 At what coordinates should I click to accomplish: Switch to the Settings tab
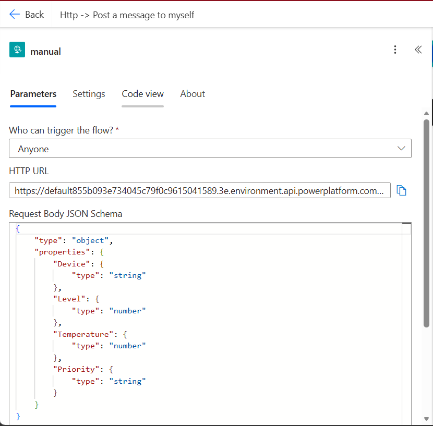(89, 94)
